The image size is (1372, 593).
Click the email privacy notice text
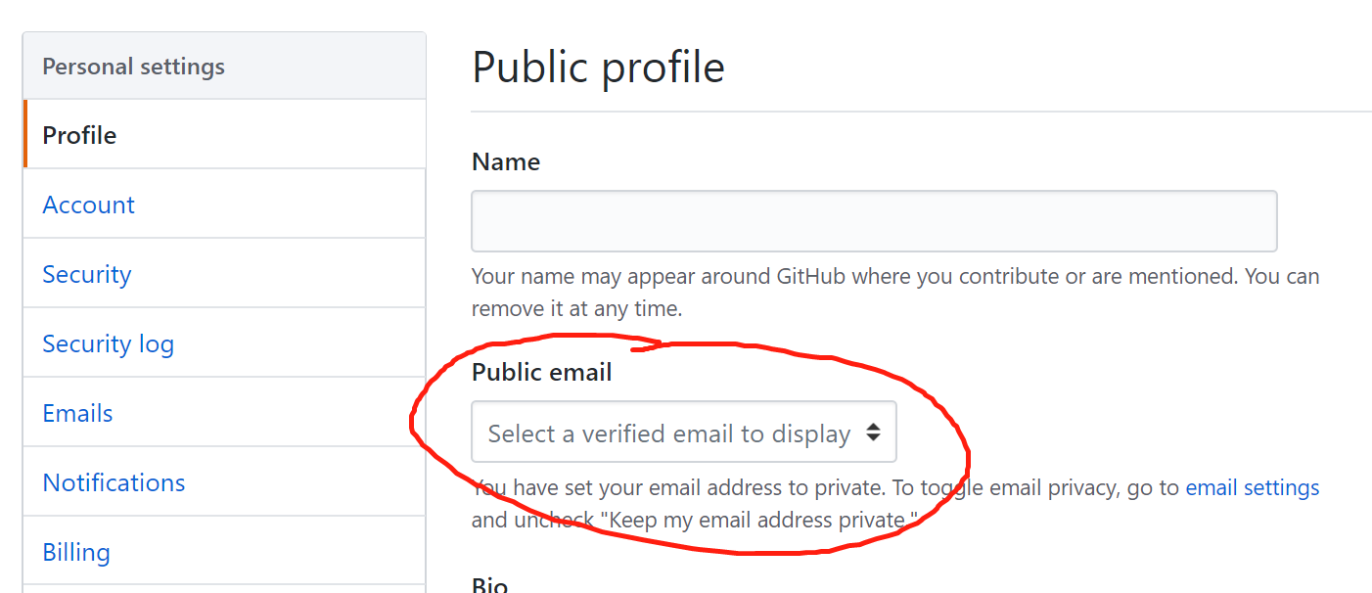pos(825,487)
